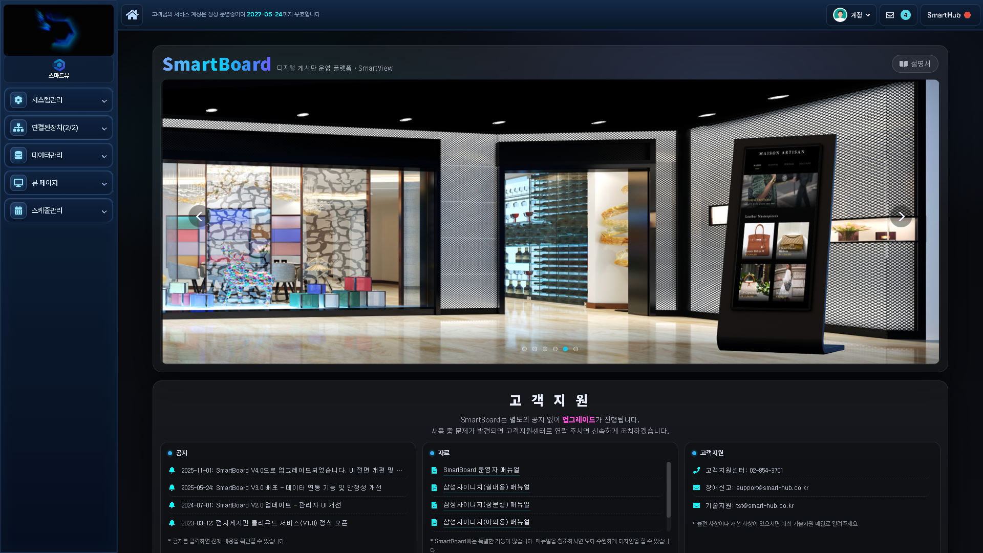
Task: Open notice 2025-05-24 SmartBoard V3.0 배포
Action: tap(282, 487)
